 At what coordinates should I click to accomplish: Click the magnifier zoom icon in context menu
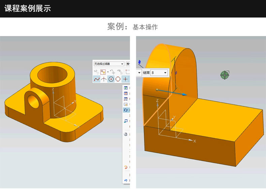126,99
